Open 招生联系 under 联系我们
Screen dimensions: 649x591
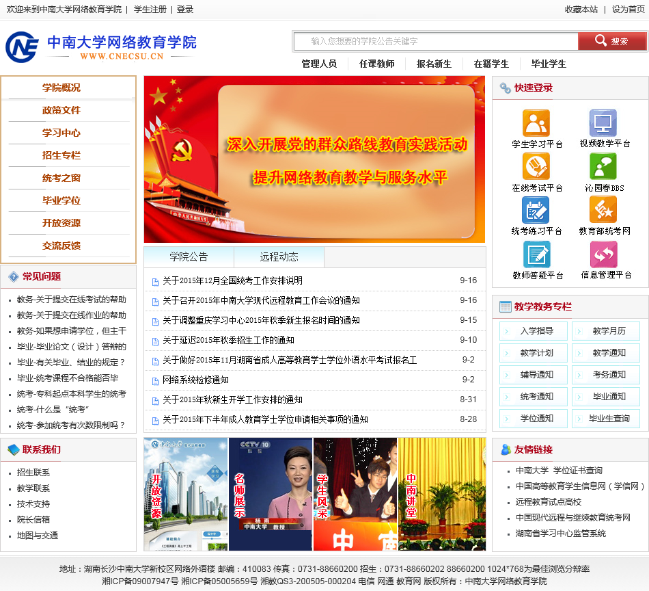[x=33, y=473]
